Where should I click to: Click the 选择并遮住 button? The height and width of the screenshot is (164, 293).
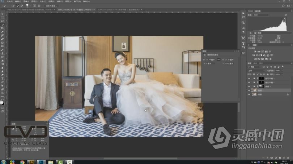(x=52, y=6)
